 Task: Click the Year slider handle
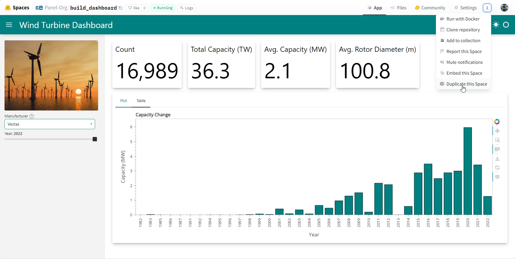[95, 139]
